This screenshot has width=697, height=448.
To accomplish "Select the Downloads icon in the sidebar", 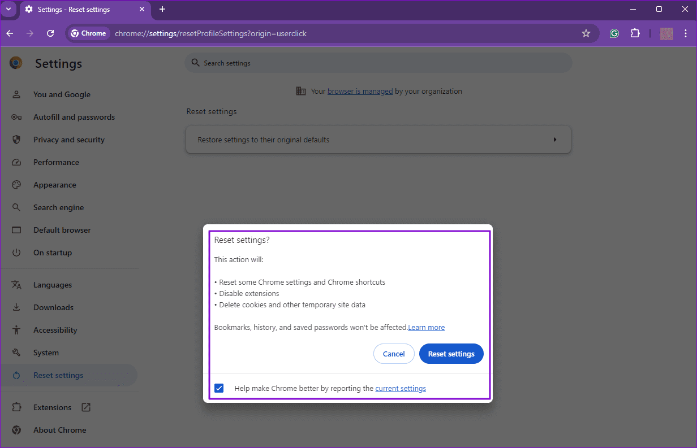I will click(x=17, y=307).
